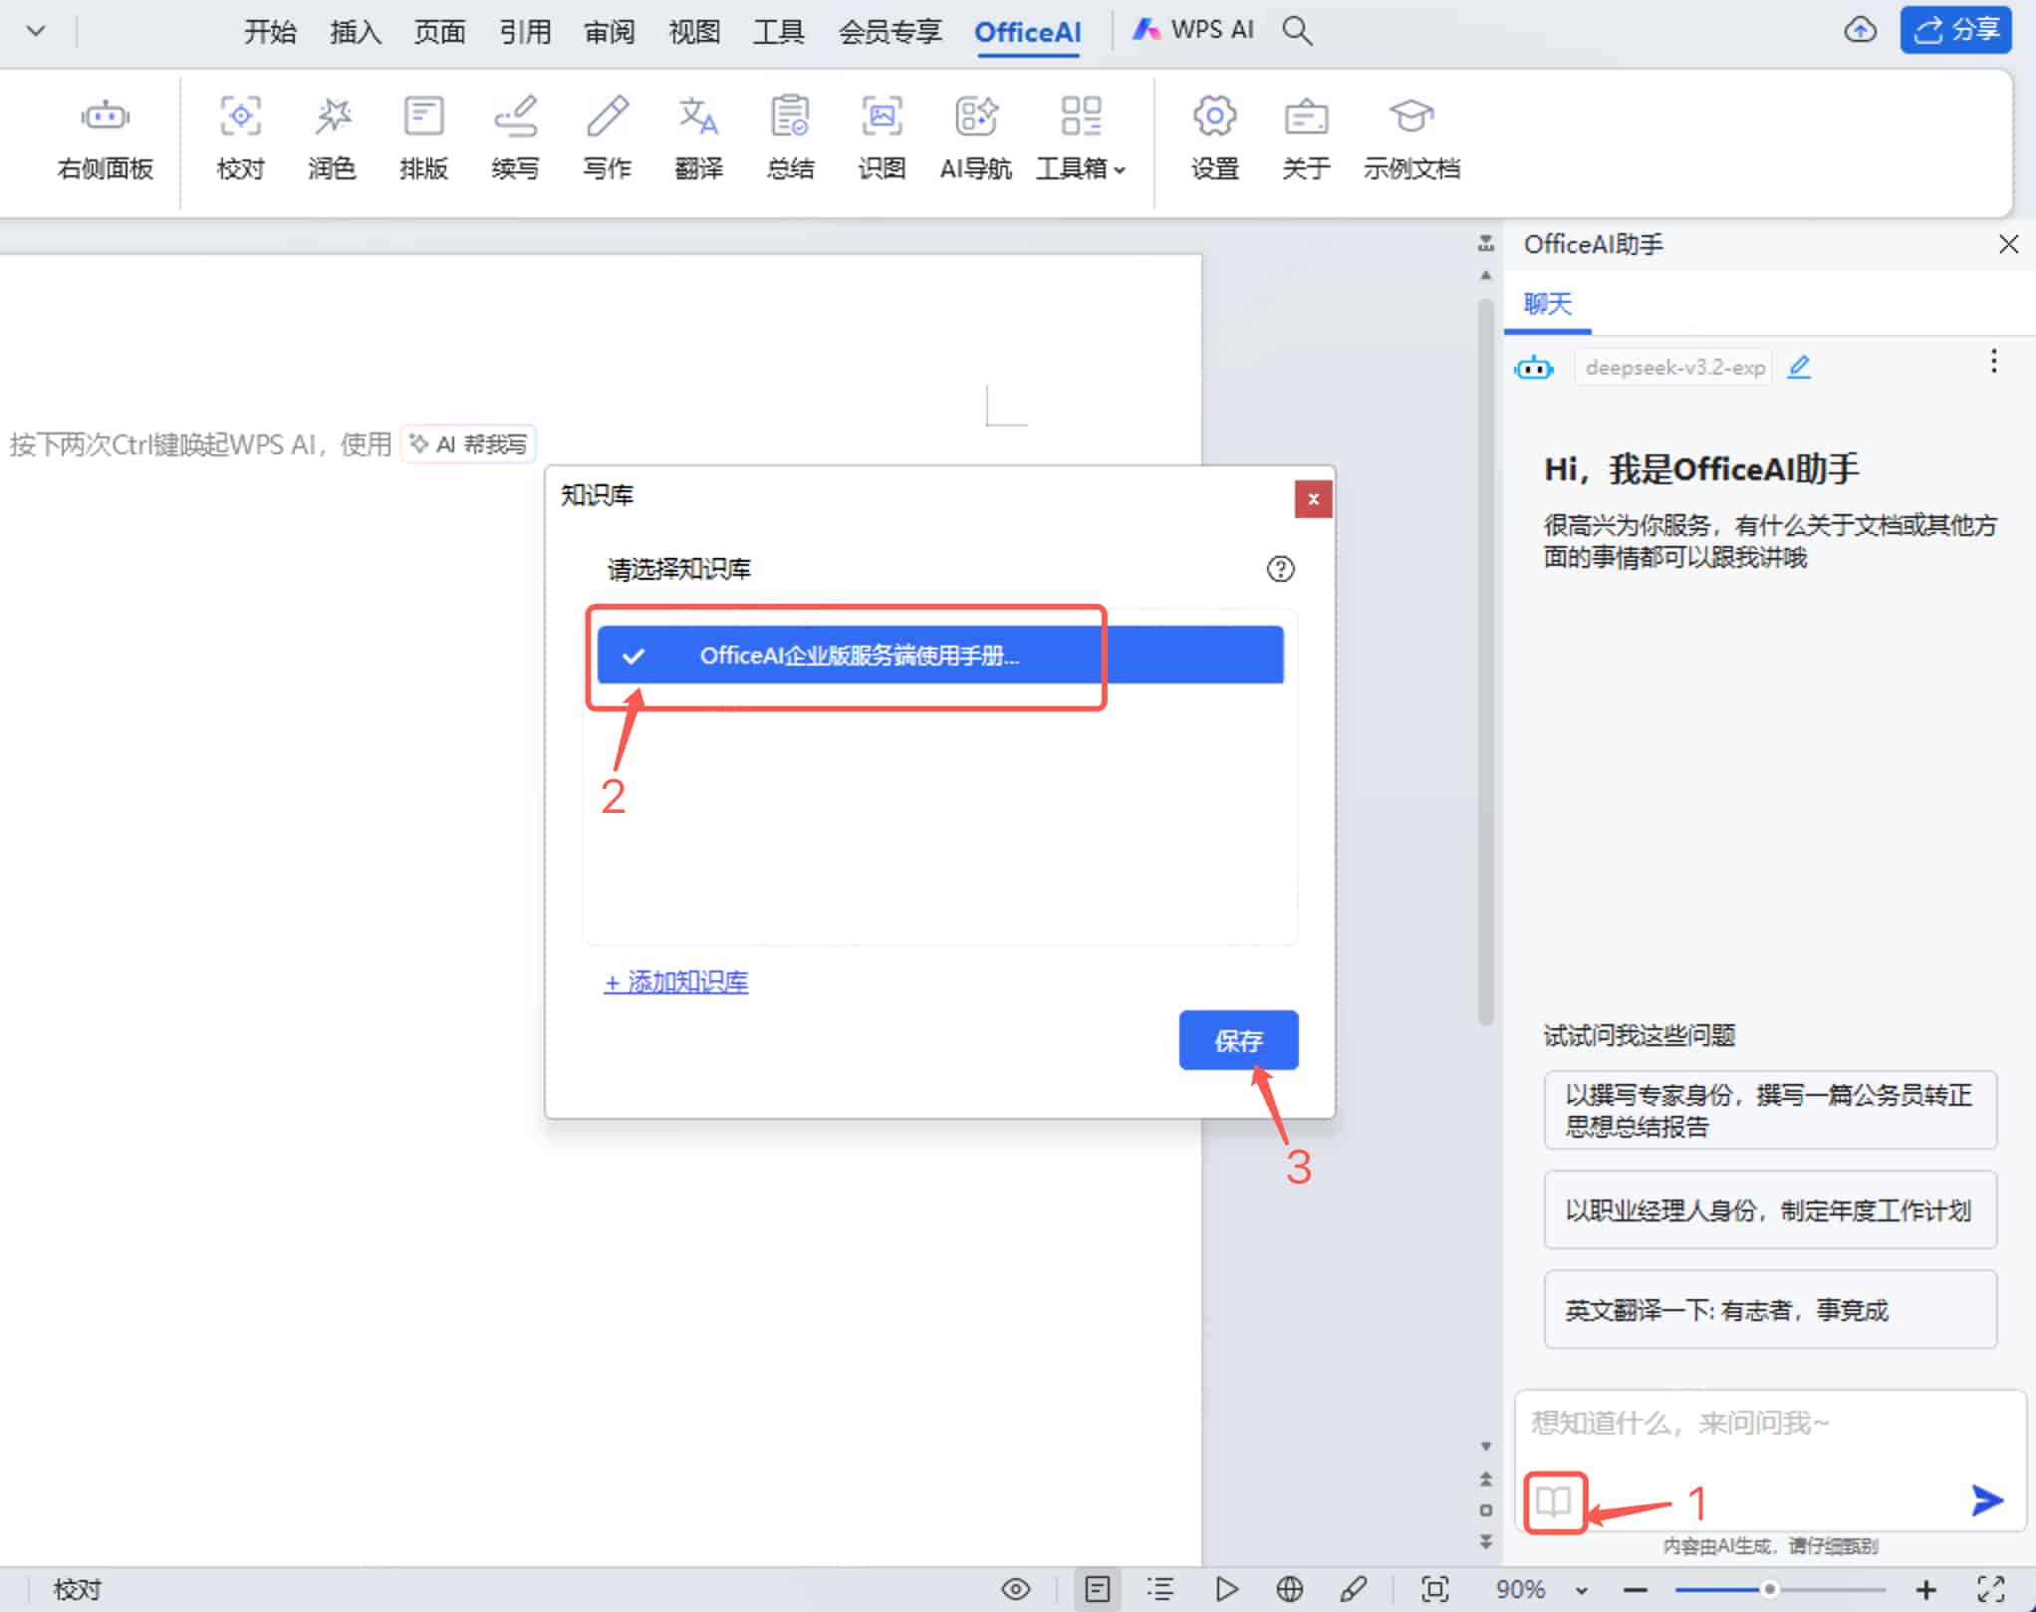Image resolution: width=2036 pixels, height=1612 pixels.
Task: Open the 翻译 translate tool
Action: tap(698, 137)
